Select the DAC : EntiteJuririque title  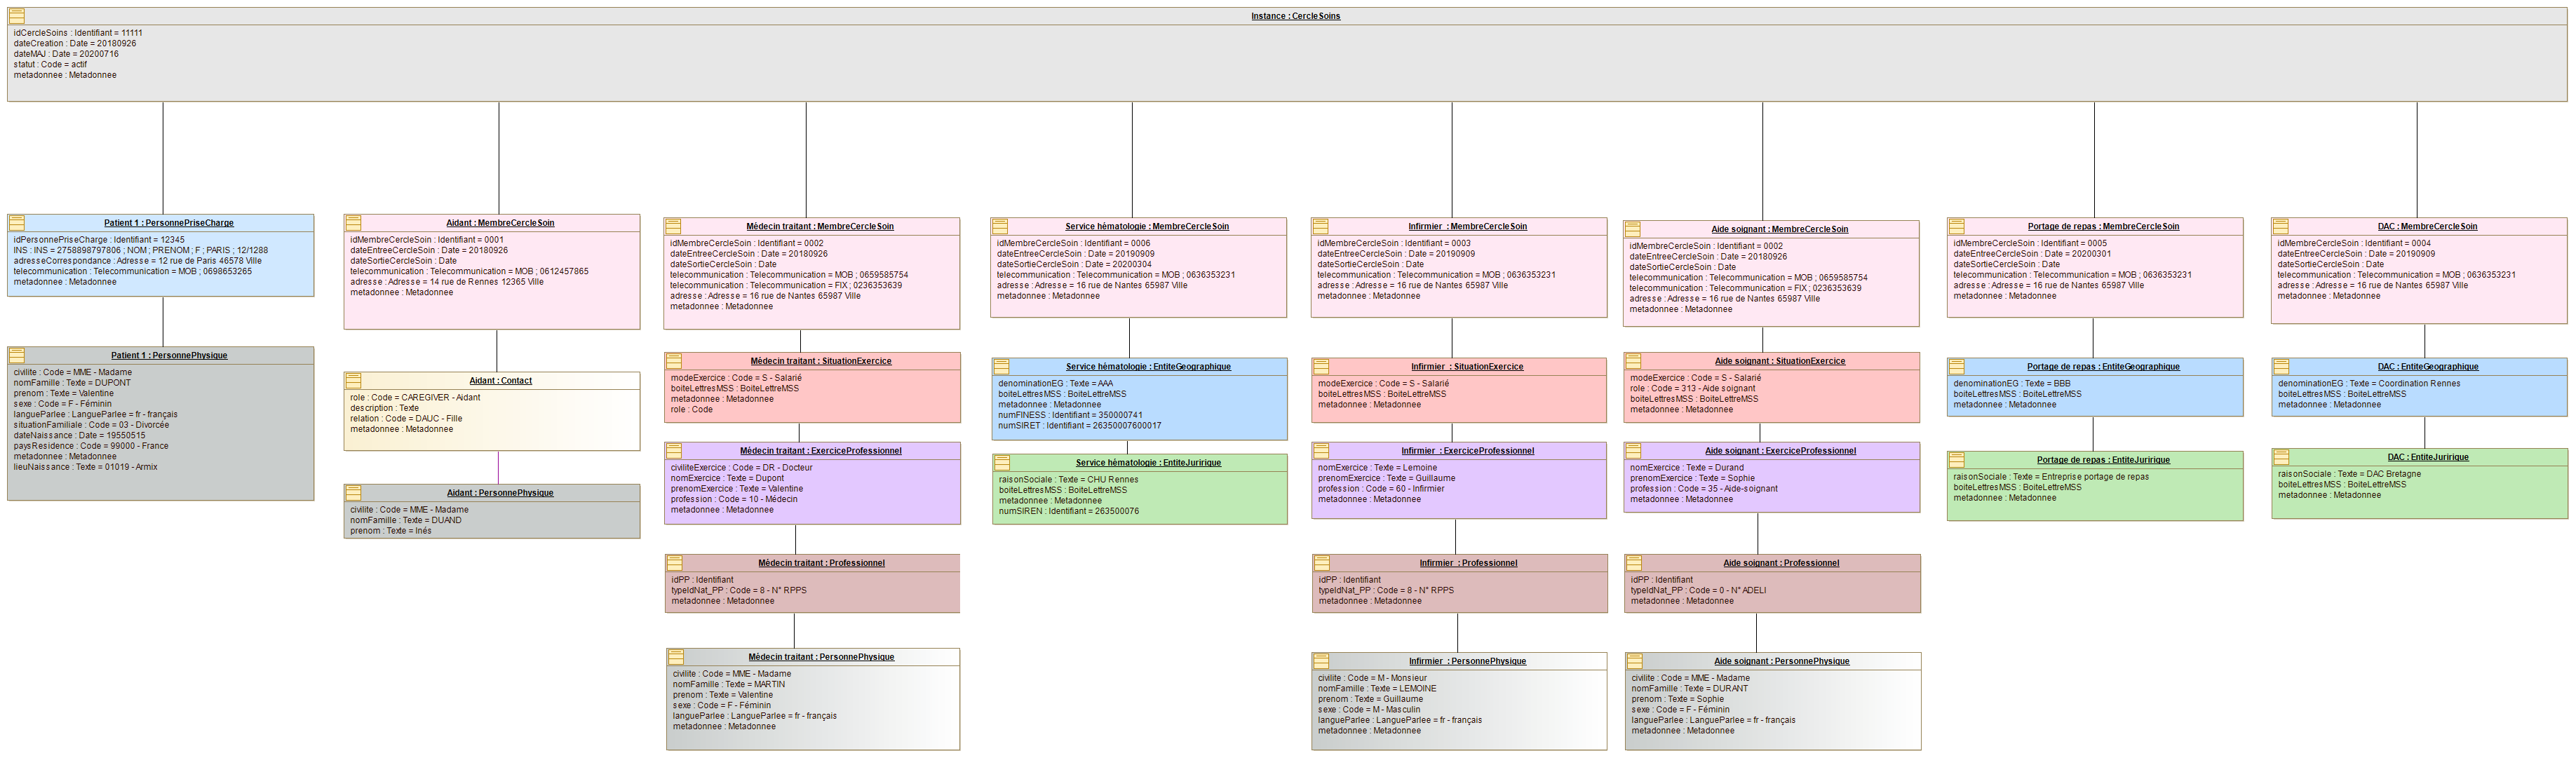pyautogui.click(x=2427, y=457)
